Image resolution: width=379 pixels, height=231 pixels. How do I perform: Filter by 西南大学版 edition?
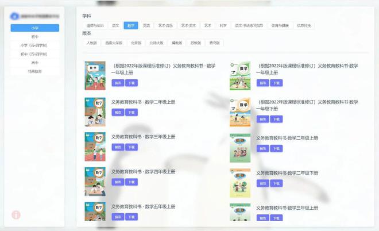pos(114,43)
